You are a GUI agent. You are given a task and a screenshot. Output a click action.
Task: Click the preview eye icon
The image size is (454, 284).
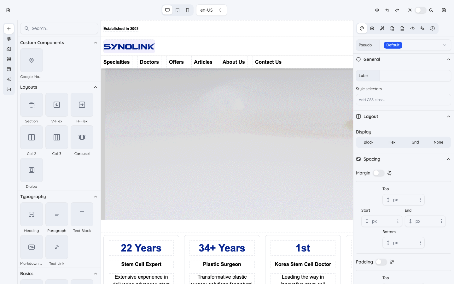point(377,10)
